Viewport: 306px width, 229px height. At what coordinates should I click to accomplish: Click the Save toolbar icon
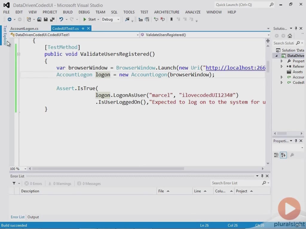46,19
